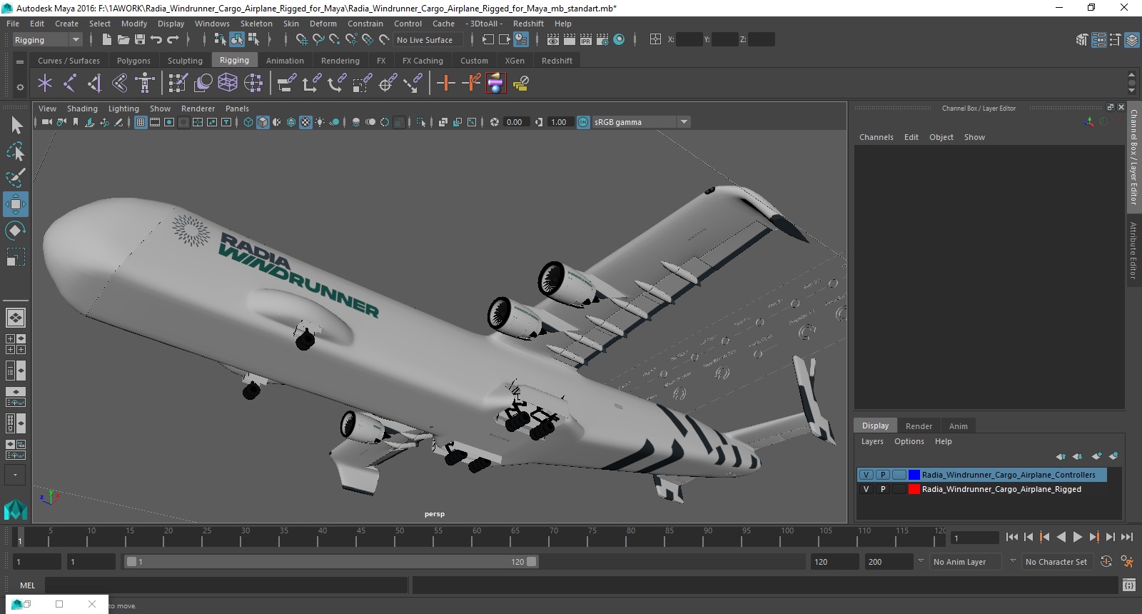Choose the Move tool in toolbox
The image size is (1142, 614).
pyautogui.click(x=16, y=204)
